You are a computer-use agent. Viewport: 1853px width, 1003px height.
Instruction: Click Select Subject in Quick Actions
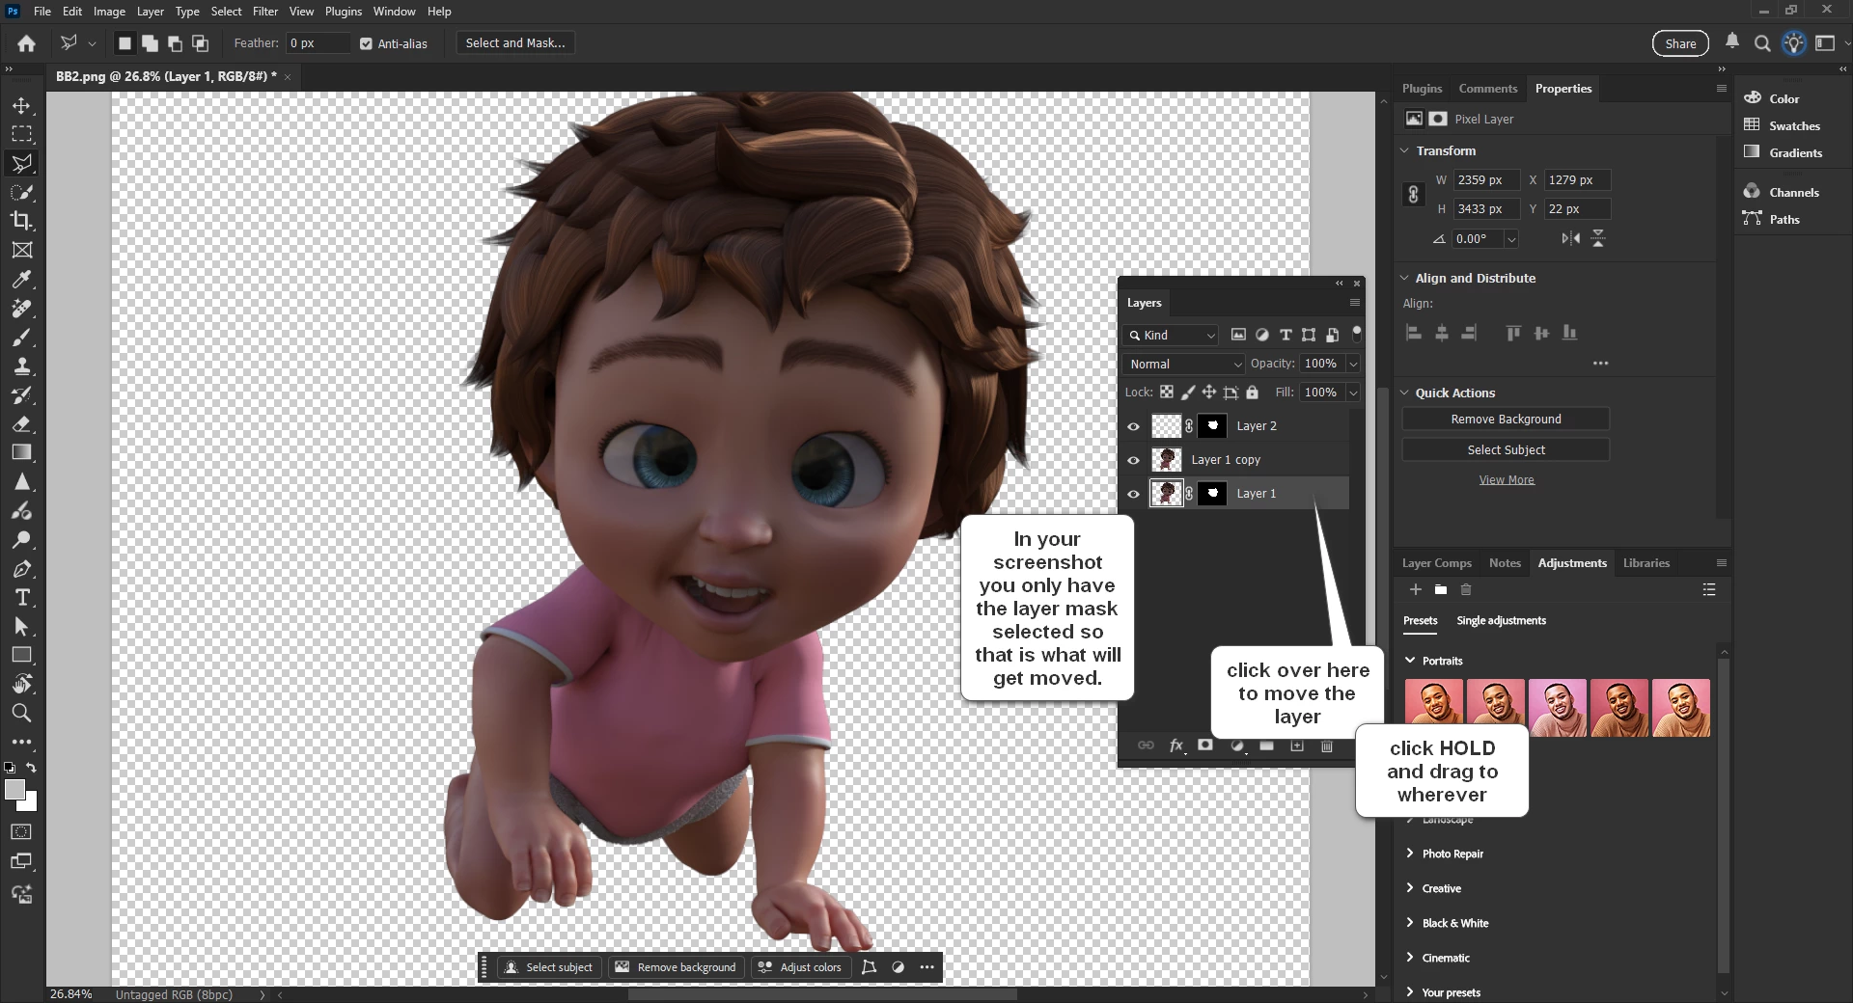(x=1506, y=450)
